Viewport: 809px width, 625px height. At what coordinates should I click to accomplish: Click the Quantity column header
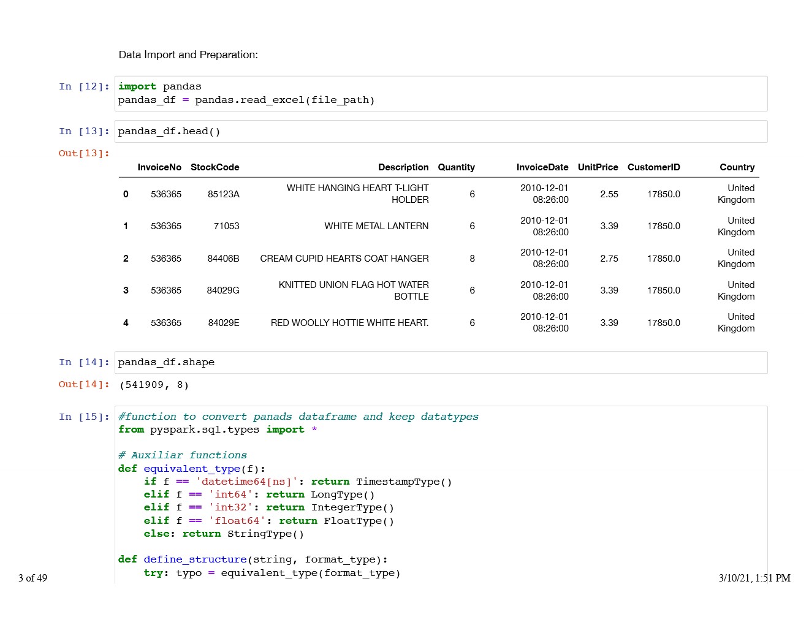[456, 167]
